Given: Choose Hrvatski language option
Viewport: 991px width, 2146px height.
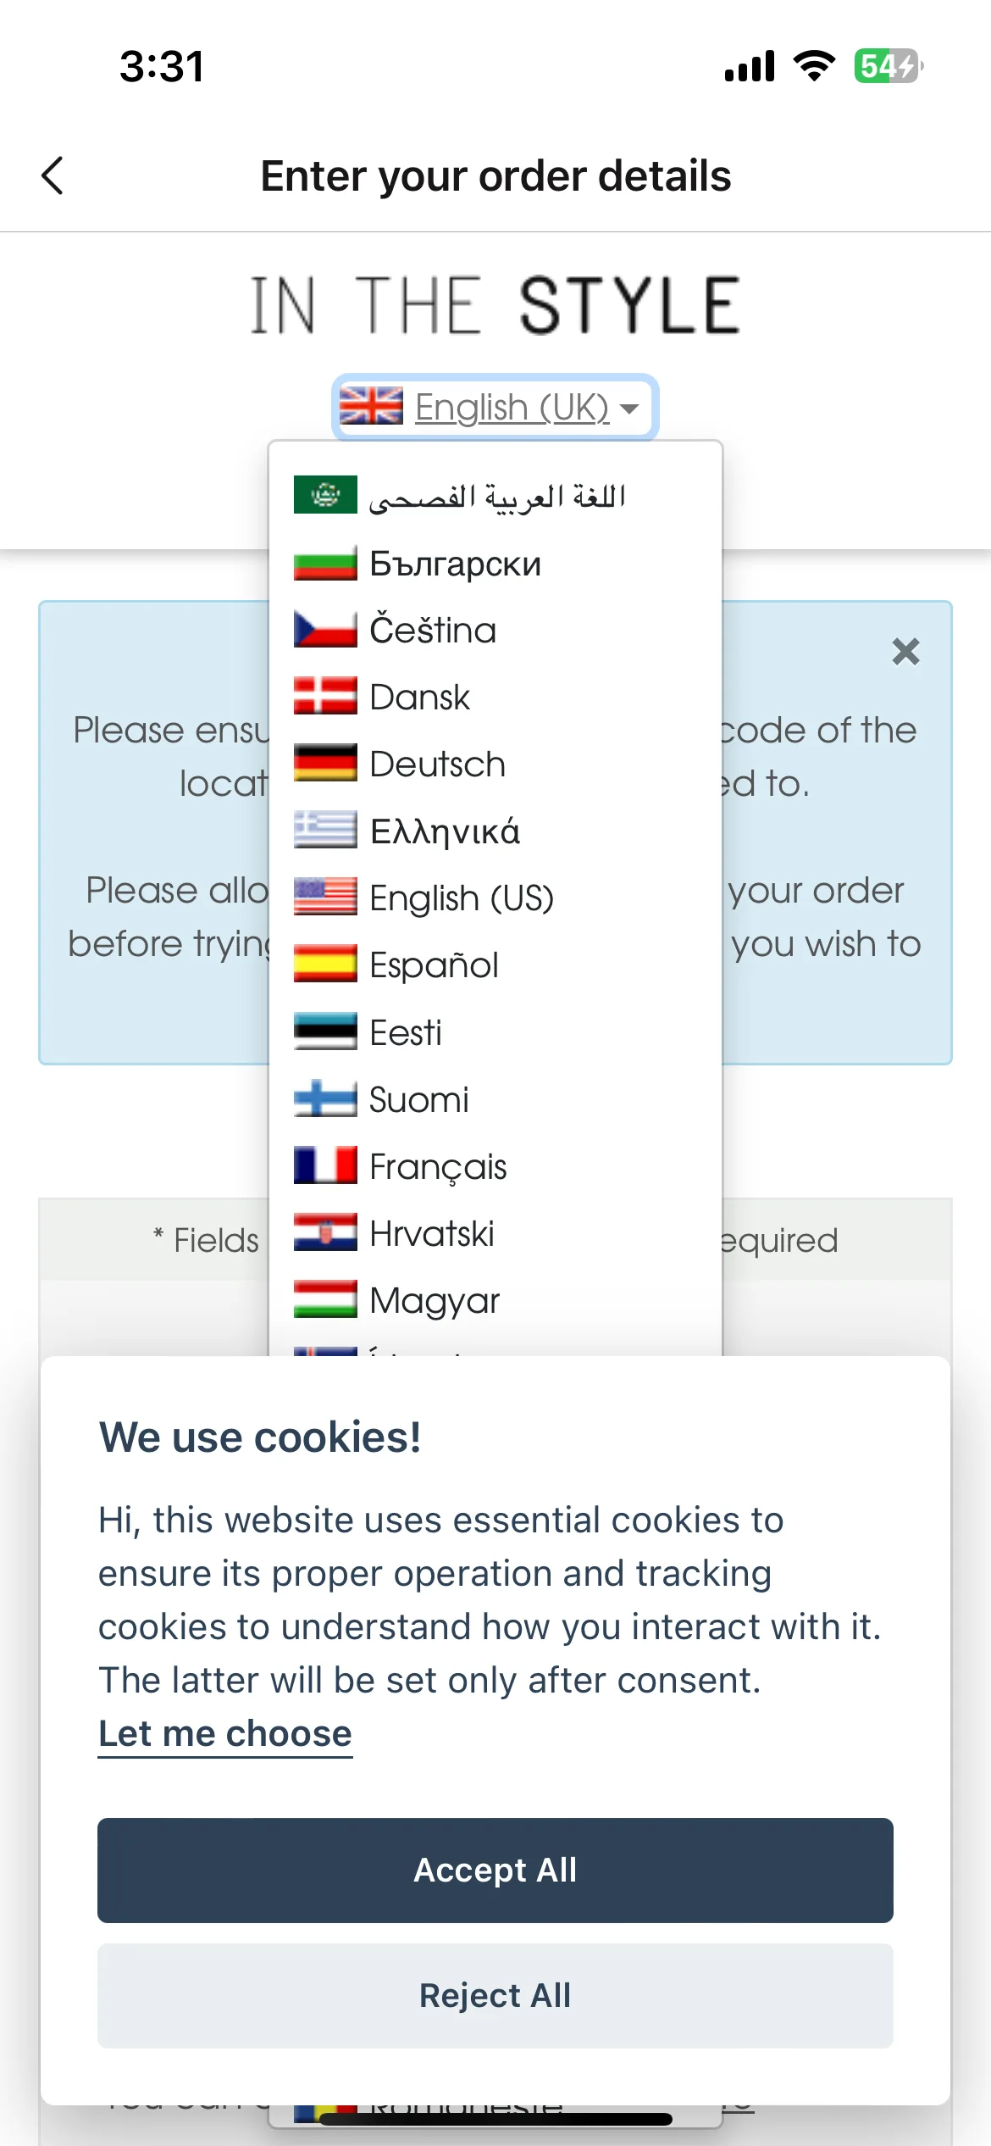Looking at the screenshot, I should [495, 1233].
